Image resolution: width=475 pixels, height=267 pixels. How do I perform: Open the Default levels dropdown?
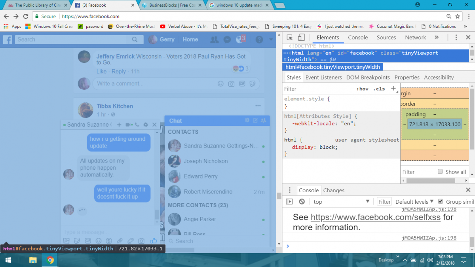click(x=414, y=202)
